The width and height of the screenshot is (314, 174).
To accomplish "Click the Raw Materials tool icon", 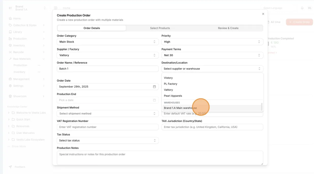I will point(10,59).
